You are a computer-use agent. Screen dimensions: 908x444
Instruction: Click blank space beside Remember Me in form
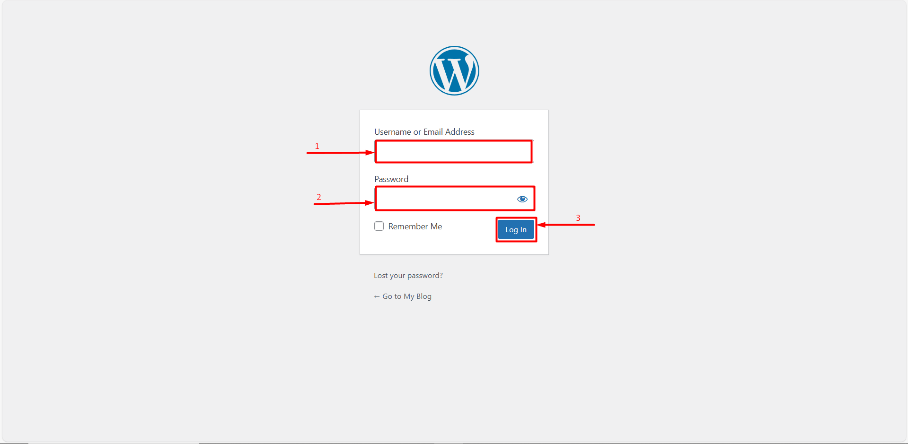pos(468,227)
